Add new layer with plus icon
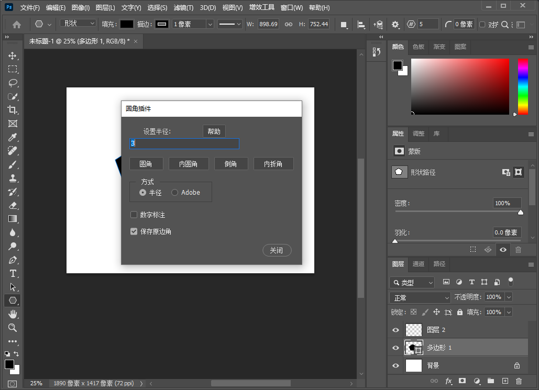This screenshot has height=390, width=539. pos(505,381)
